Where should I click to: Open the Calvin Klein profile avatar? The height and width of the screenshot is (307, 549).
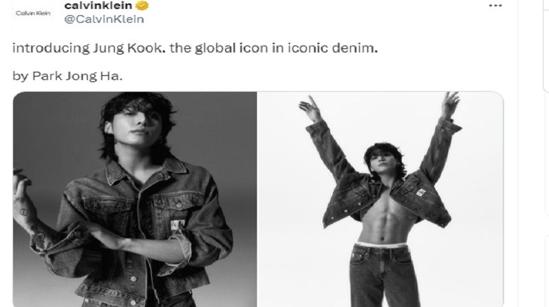coord(33,13)
